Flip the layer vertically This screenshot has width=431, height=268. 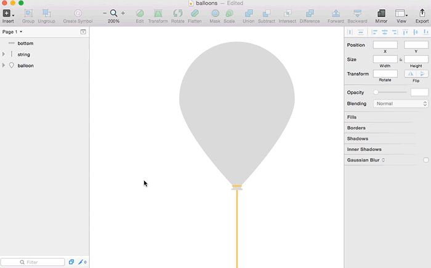pos(422,74)
